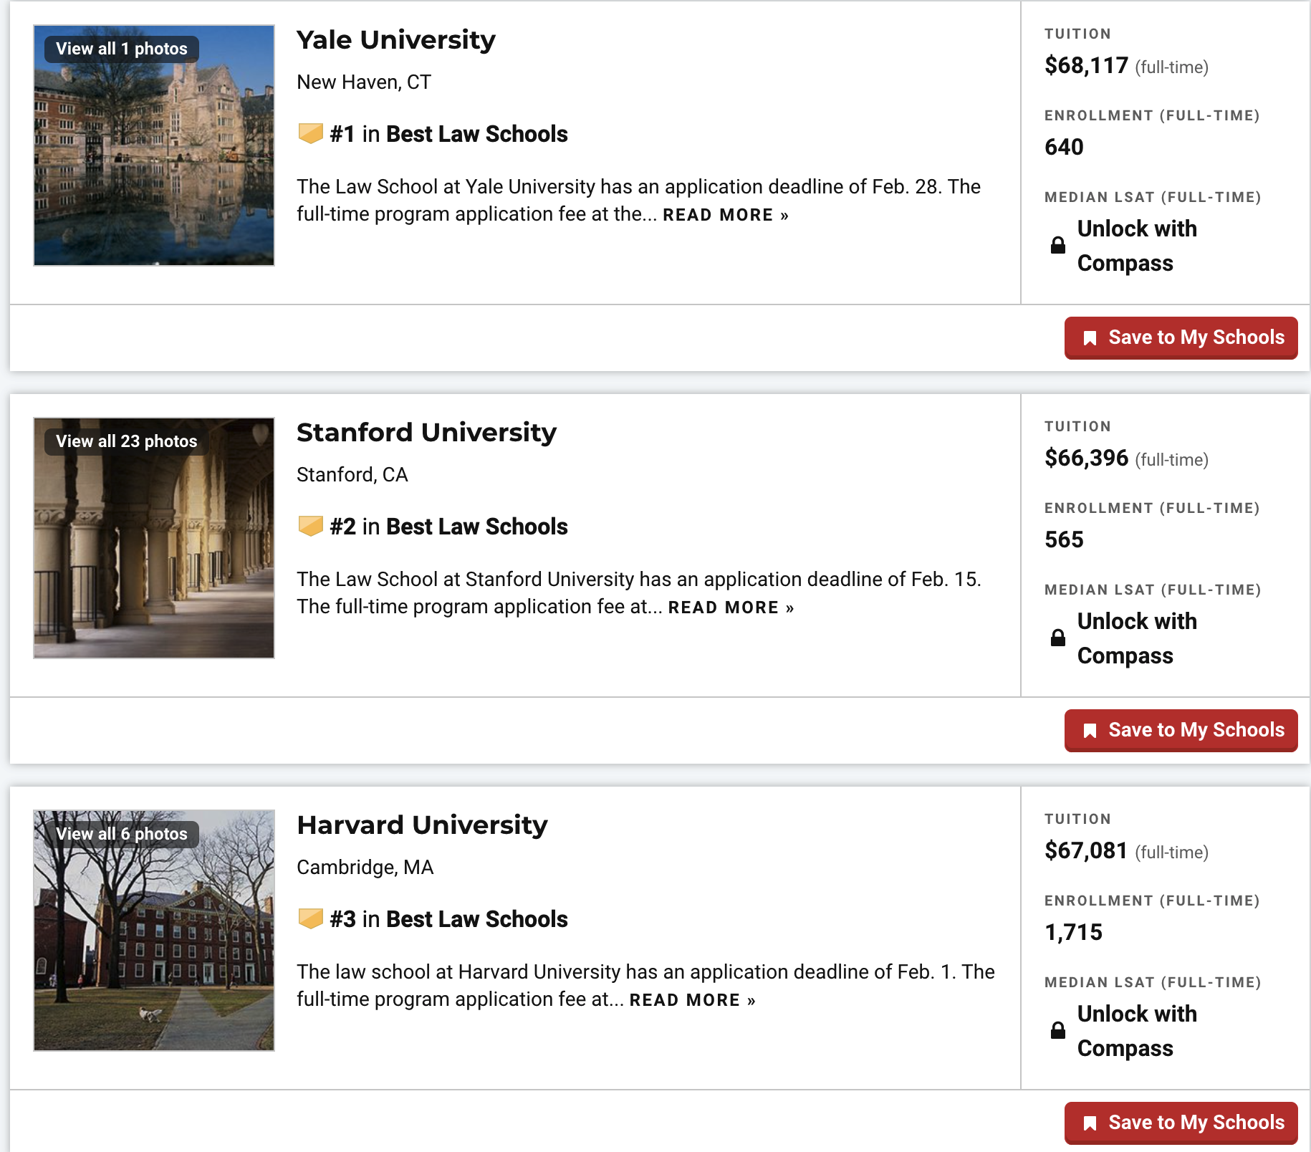Select Stanford's full-time enrollment figure 565
This screenshot has height=1152, width=1311.
click(1064, 539)
